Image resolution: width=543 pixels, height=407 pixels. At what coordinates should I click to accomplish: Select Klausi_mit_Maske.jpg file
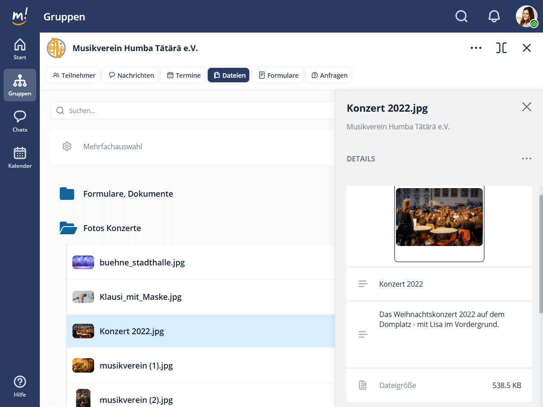point(201,297)
